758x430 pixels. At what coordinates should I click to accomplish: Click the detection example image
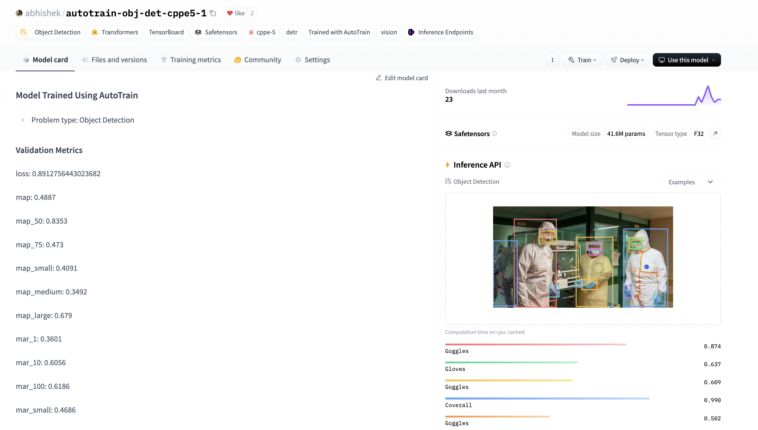pyautogui.click(x=583, y=257)
